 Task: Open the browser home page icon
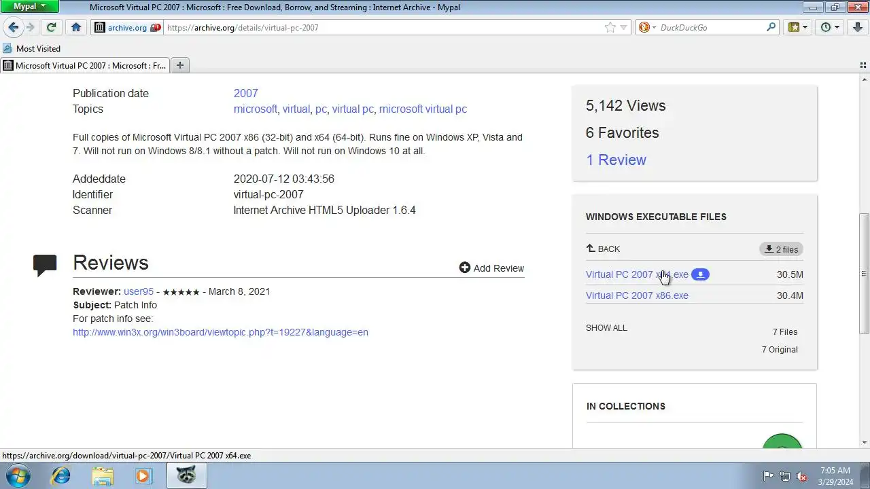pos(76,27)
